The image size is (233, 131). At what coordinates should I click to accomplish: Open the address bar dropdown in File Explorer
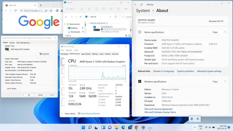tap(110, 17)
